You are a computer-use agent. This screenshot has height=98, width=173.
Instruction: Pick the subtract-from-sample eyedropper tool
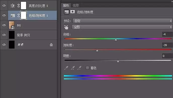click(x=79, y=68)
